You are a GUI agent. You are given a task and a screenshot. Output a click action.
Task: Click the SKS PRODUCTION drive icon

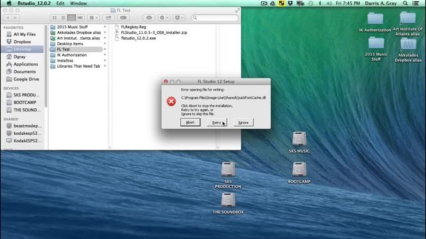coord(228,169)
